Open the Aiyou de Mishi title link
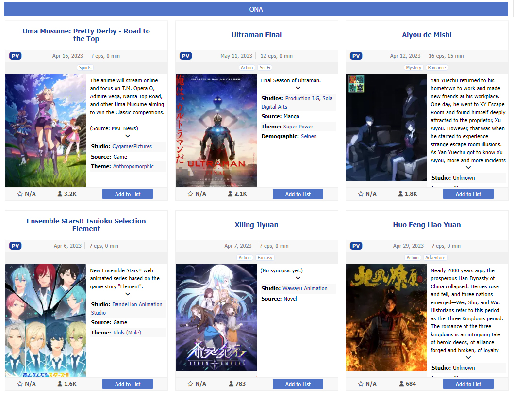 tap(427, 35)
